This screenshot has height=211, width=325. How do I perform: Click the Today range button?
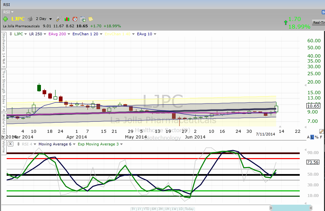189,209
